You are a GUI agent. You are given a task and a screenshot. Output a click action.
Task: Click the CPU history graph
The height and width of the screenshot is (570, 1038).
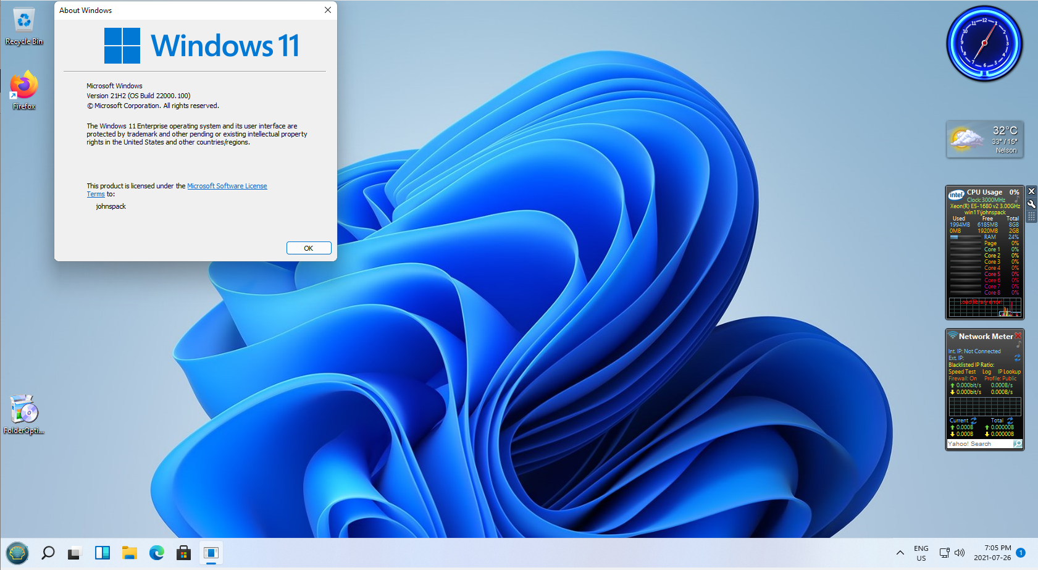(x=985, y=307)
